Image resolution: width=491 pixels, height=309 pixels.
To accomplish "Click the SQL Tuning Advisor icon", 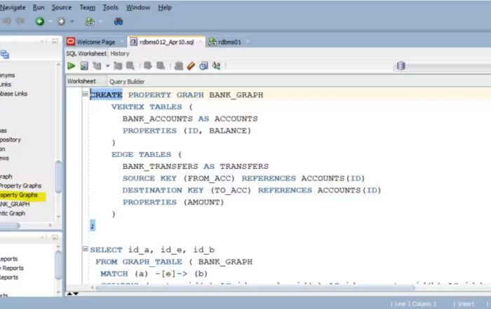I will tap(130, 66).
